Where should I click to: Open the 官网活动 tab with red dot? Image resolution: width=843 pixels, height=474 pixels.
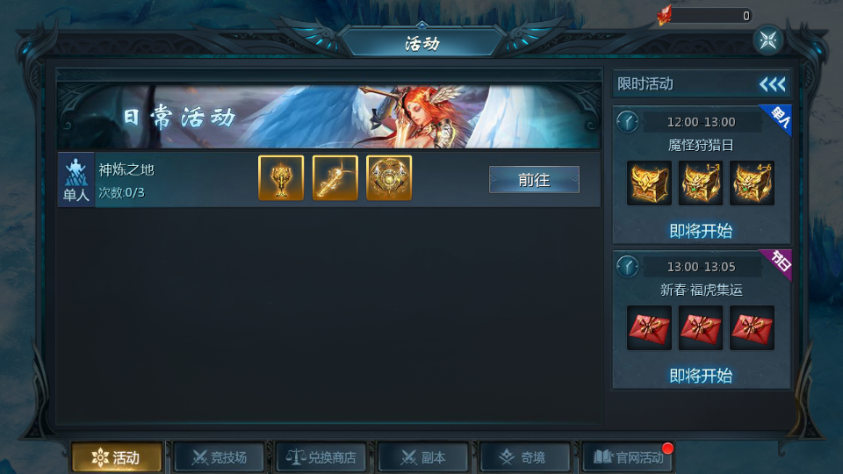(627, 457)
